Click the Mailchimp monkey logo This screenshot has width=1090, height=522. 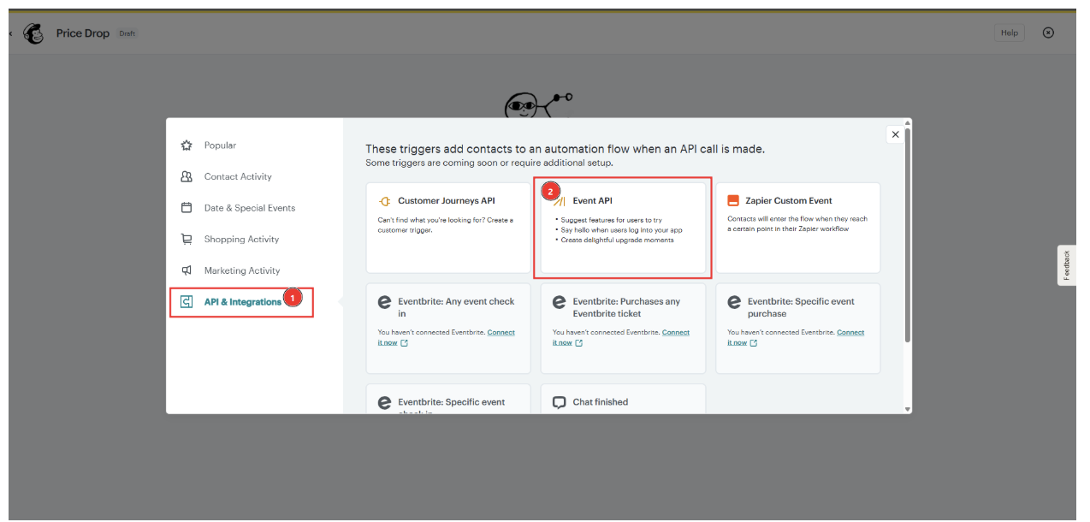point(33,33)
